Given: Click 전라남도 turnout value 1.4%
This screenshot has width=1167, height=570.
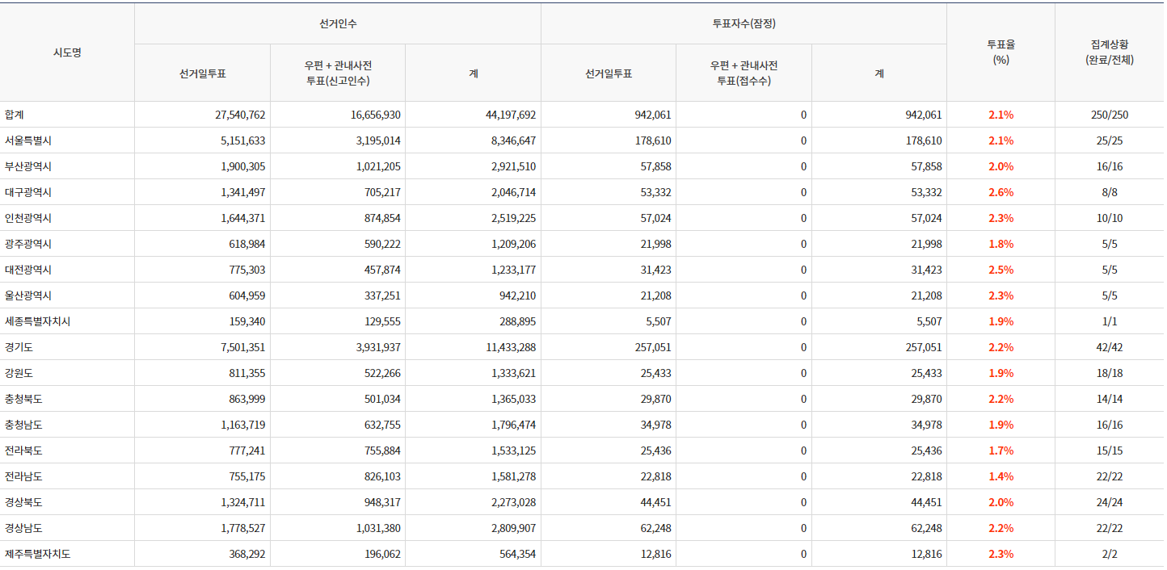Looking at the screenshot, I should pyautogui.click(x=1001, y=476).
